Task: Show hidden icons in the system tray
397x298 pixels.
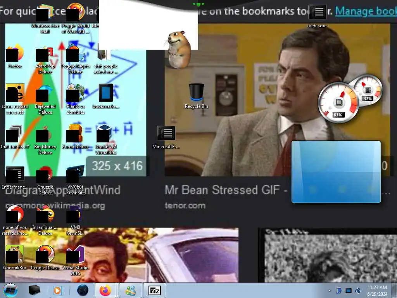Action: tap(330, 291)
